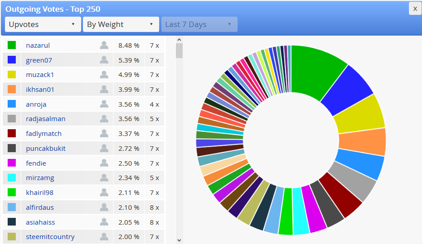Click the green color swatch for nazarul
Image resolution: width=422 pixels, height=244 pixels.
(12, 45)
